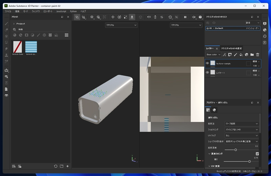The height and width of the screenshot is (176, 271).
Task: Open the 設定 dropdown in texture set list
Action: (253, 23)
